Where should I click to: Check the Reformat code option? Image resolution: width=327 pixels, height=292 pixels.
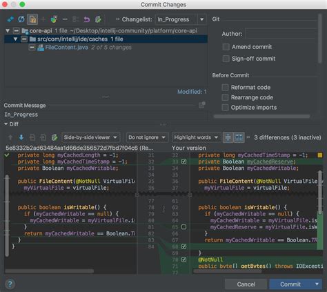[x=225, y=88]
